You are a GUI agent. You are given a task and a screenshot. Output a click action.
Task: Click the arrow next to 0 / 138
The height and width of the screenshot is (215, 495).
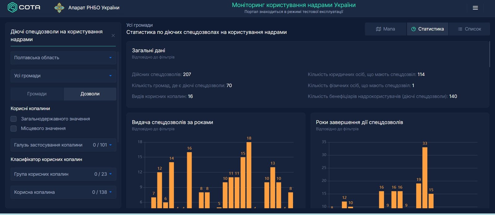tap(110, 192)
